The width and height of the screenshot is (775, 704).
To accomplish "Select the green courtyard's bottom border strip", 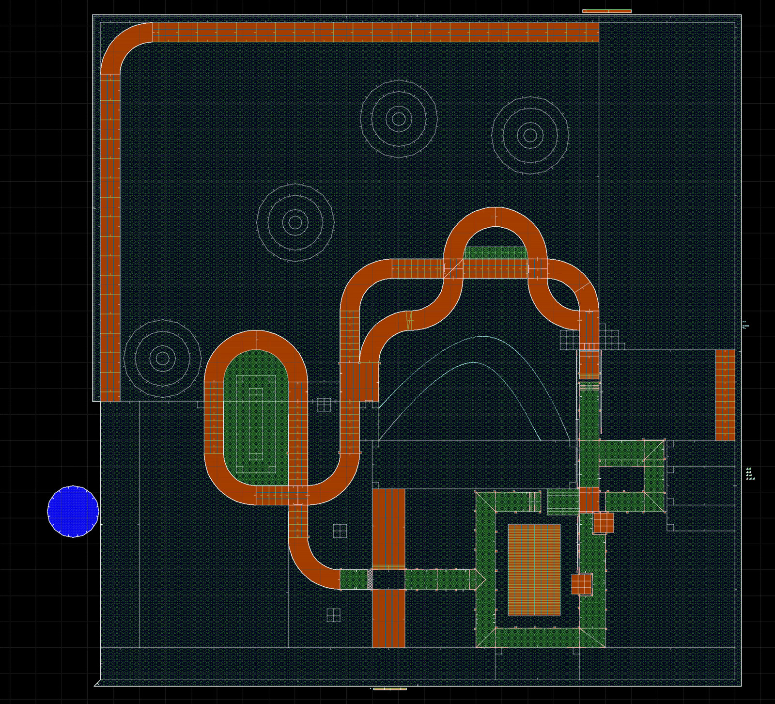I will click(x=541, y=638).
